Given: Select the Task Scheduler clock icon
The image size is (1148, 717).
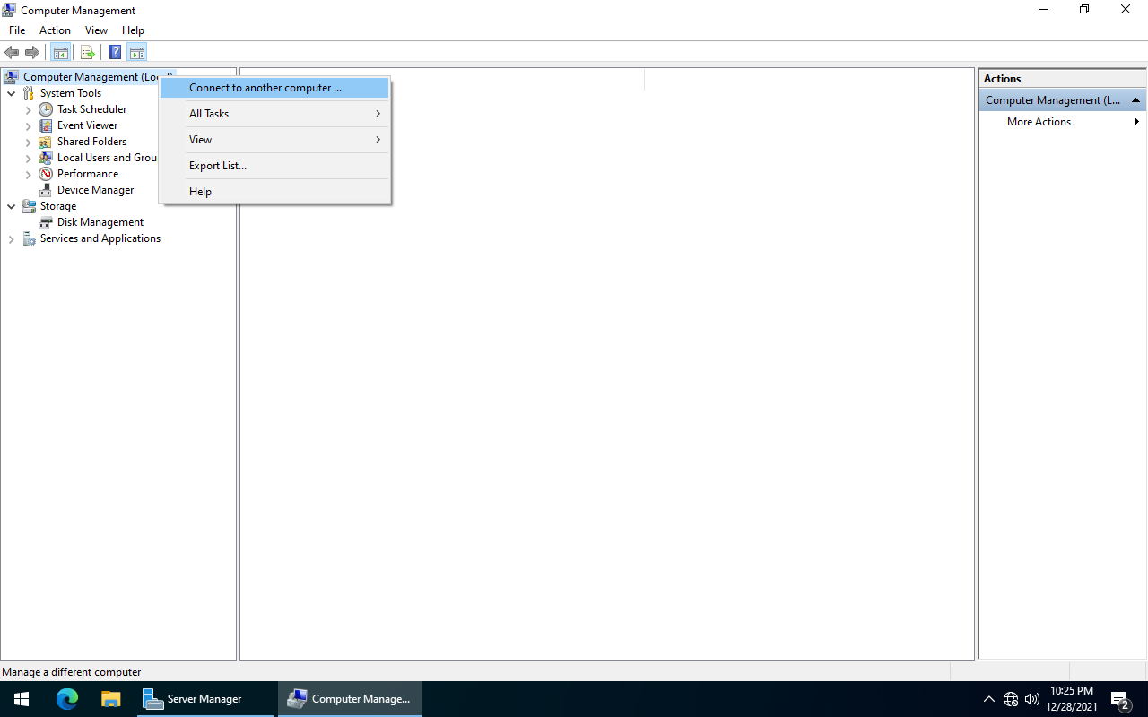Looking at the screenshot, I should point(46,109).
